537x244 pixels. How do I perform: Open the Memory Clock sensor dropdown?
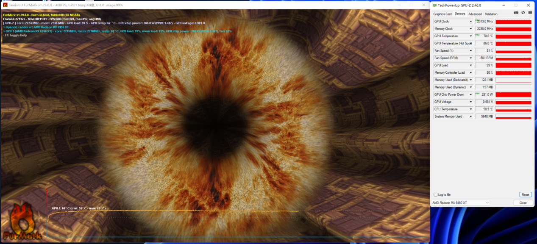point(470,29)
